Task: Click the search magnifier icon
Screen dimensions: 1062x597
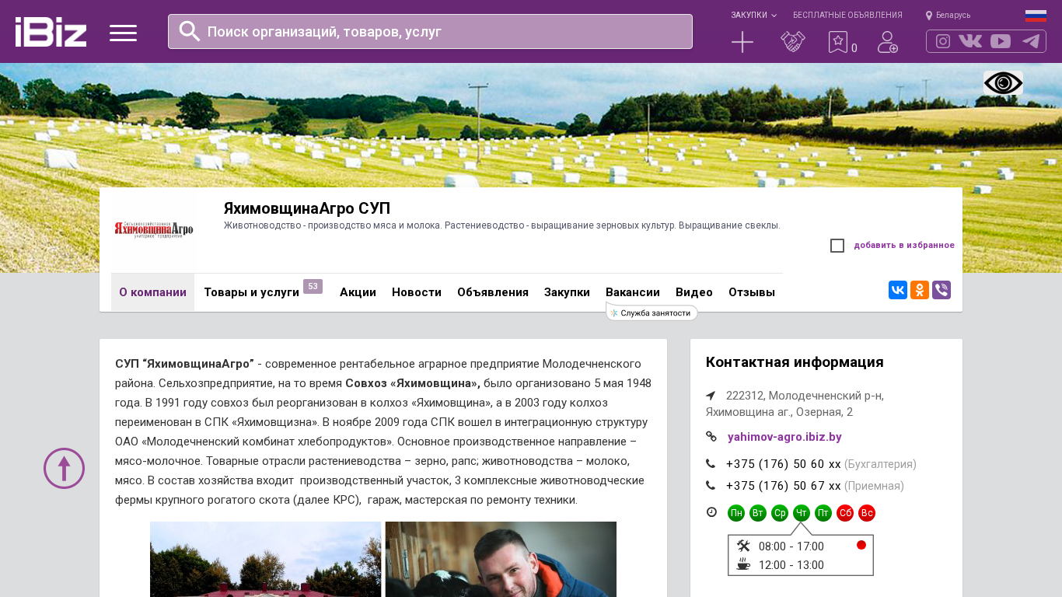Action: coord(190,31)
